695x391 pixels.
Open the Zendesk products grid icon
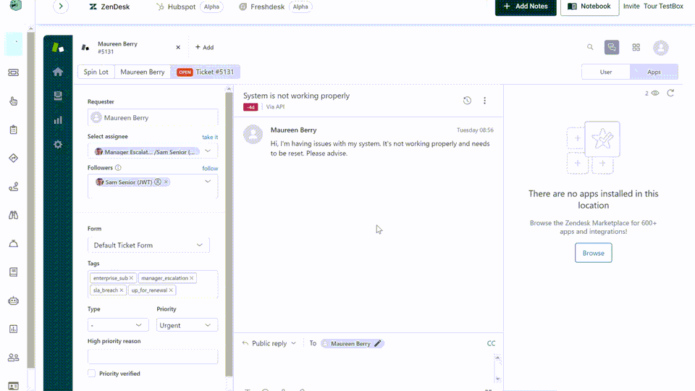pyautogui.click(x=636, y=48)
